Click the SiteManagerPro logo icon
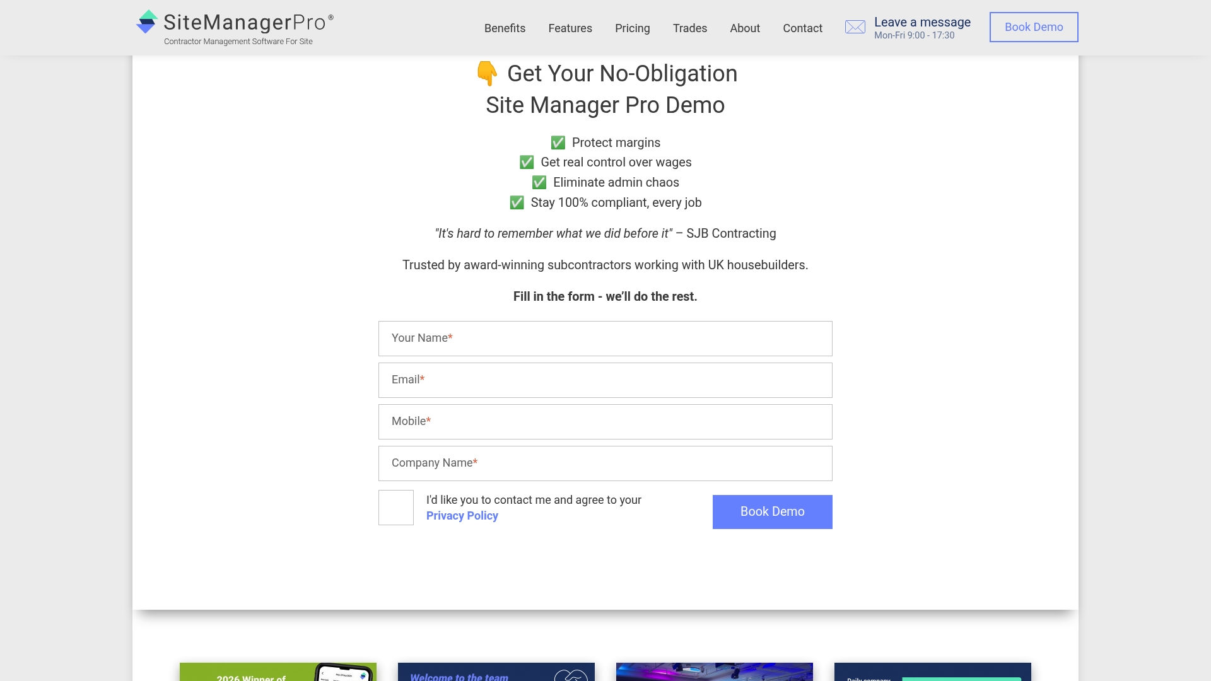1211x681 pixels. (x=146, y=21)
